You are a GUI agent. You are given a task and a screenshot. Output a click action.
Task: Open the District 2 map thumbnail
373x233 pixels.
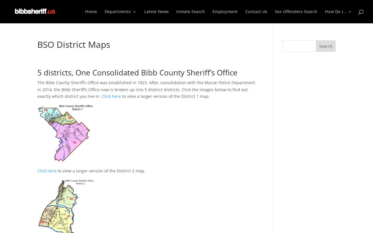click(x=66, y=206)
